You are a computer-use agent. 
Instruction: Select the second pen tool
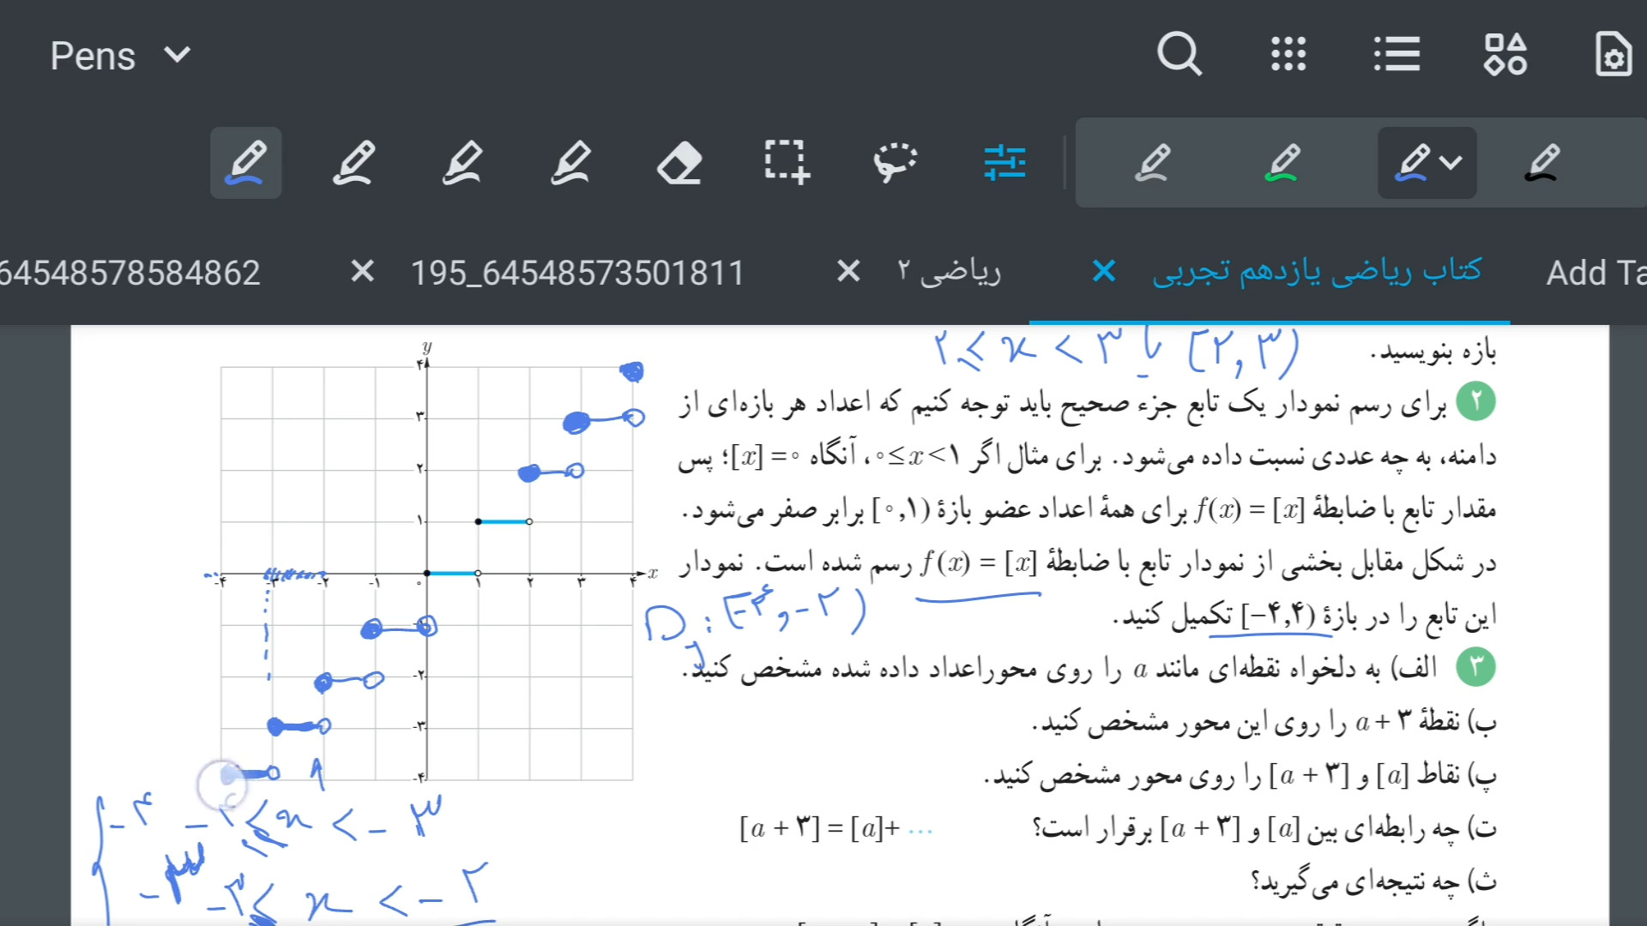coord(353,162)
